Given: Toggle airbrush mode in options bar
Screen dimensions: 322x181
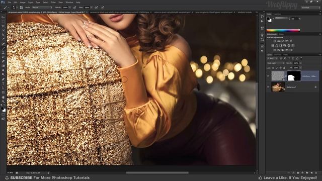Looking at the screenshot, I should 96,8.
